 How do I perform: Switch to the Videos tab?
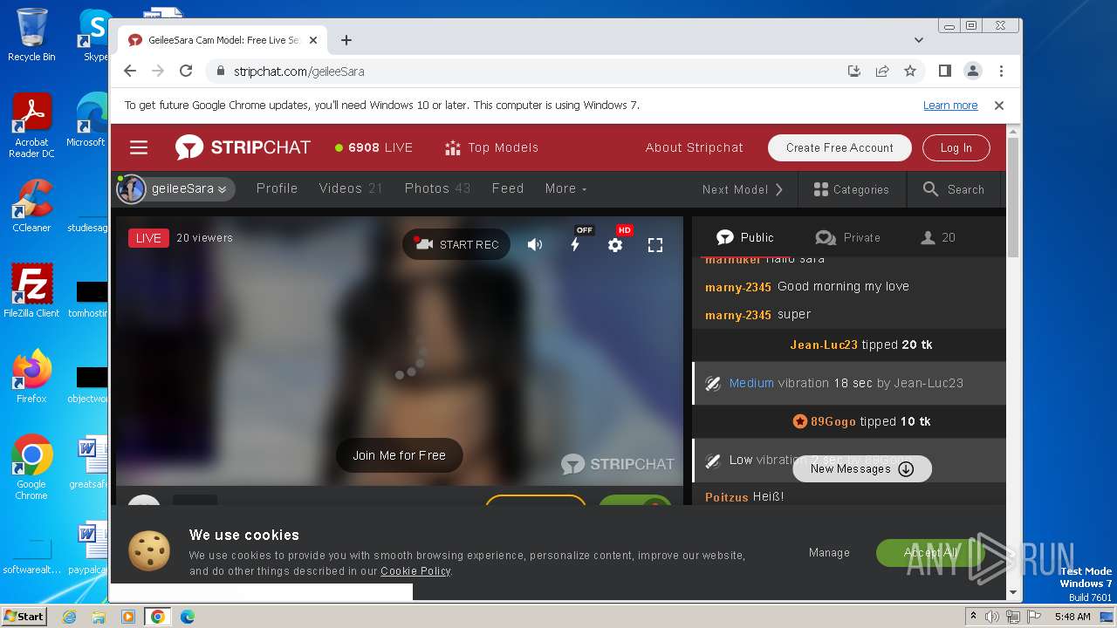click(x=351, y=188)
